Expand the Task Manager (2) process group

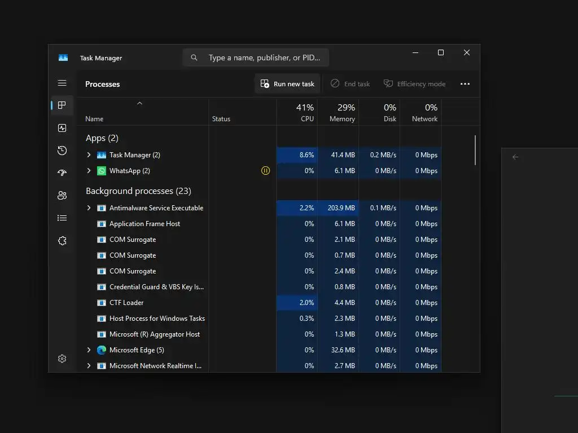click(89, 155)
